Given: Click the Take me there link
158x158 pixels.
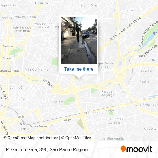Looking at the screenshot, I should 79,69.
